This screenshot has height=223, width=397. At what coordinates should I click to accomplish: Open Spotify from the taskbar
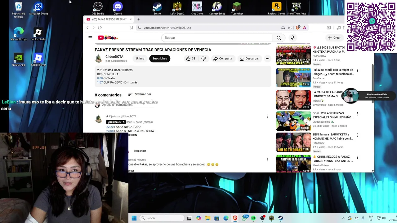253,218
